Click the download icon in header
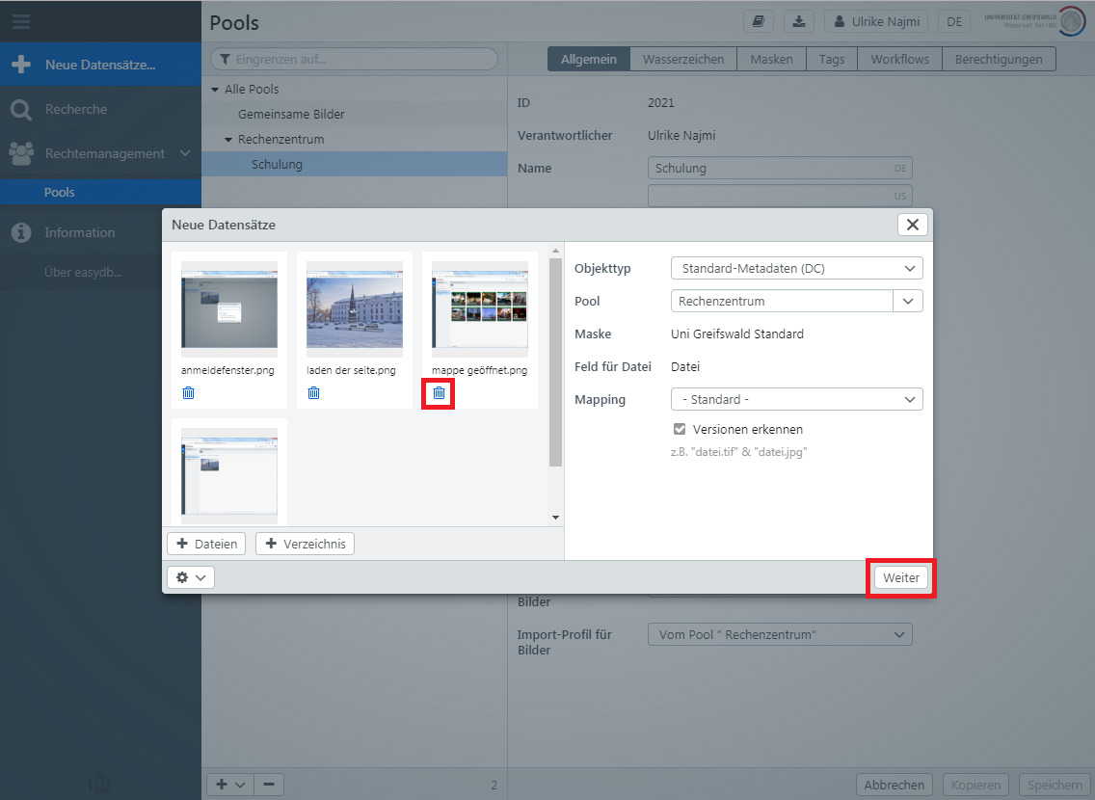The width and height of the screenshot is (1095, 800). [x=798, y=21]
